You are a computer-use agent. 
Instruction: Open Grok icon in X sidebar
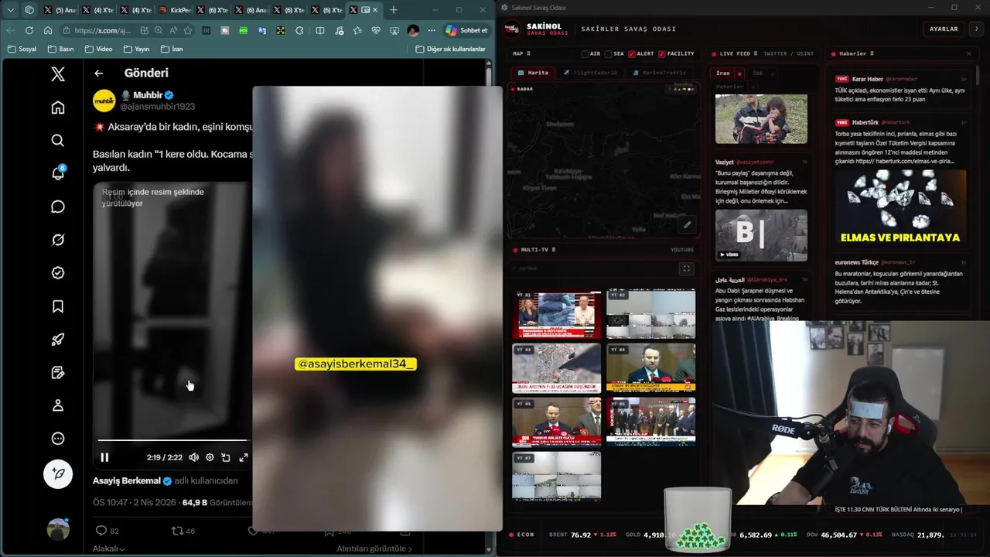pos(58,240)
